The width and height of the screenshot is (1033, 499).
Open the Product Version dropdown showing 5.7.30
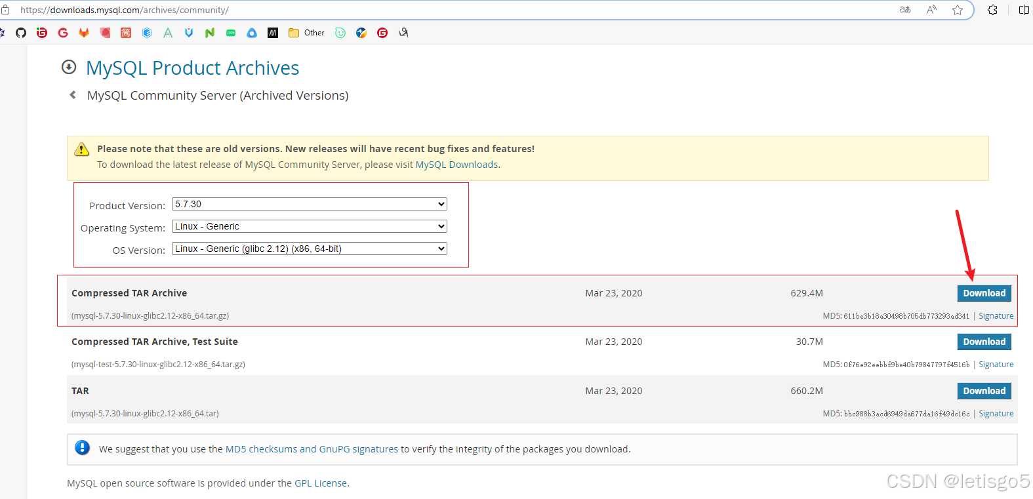[310, 204]
